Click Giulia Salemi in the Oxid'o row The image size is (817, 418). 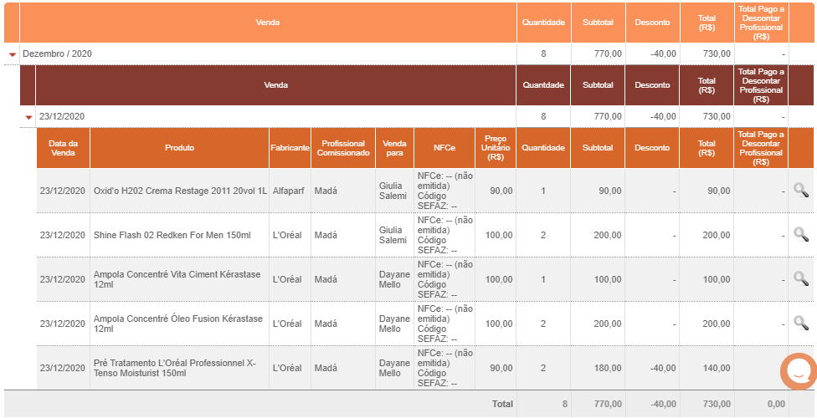[393, 191]
